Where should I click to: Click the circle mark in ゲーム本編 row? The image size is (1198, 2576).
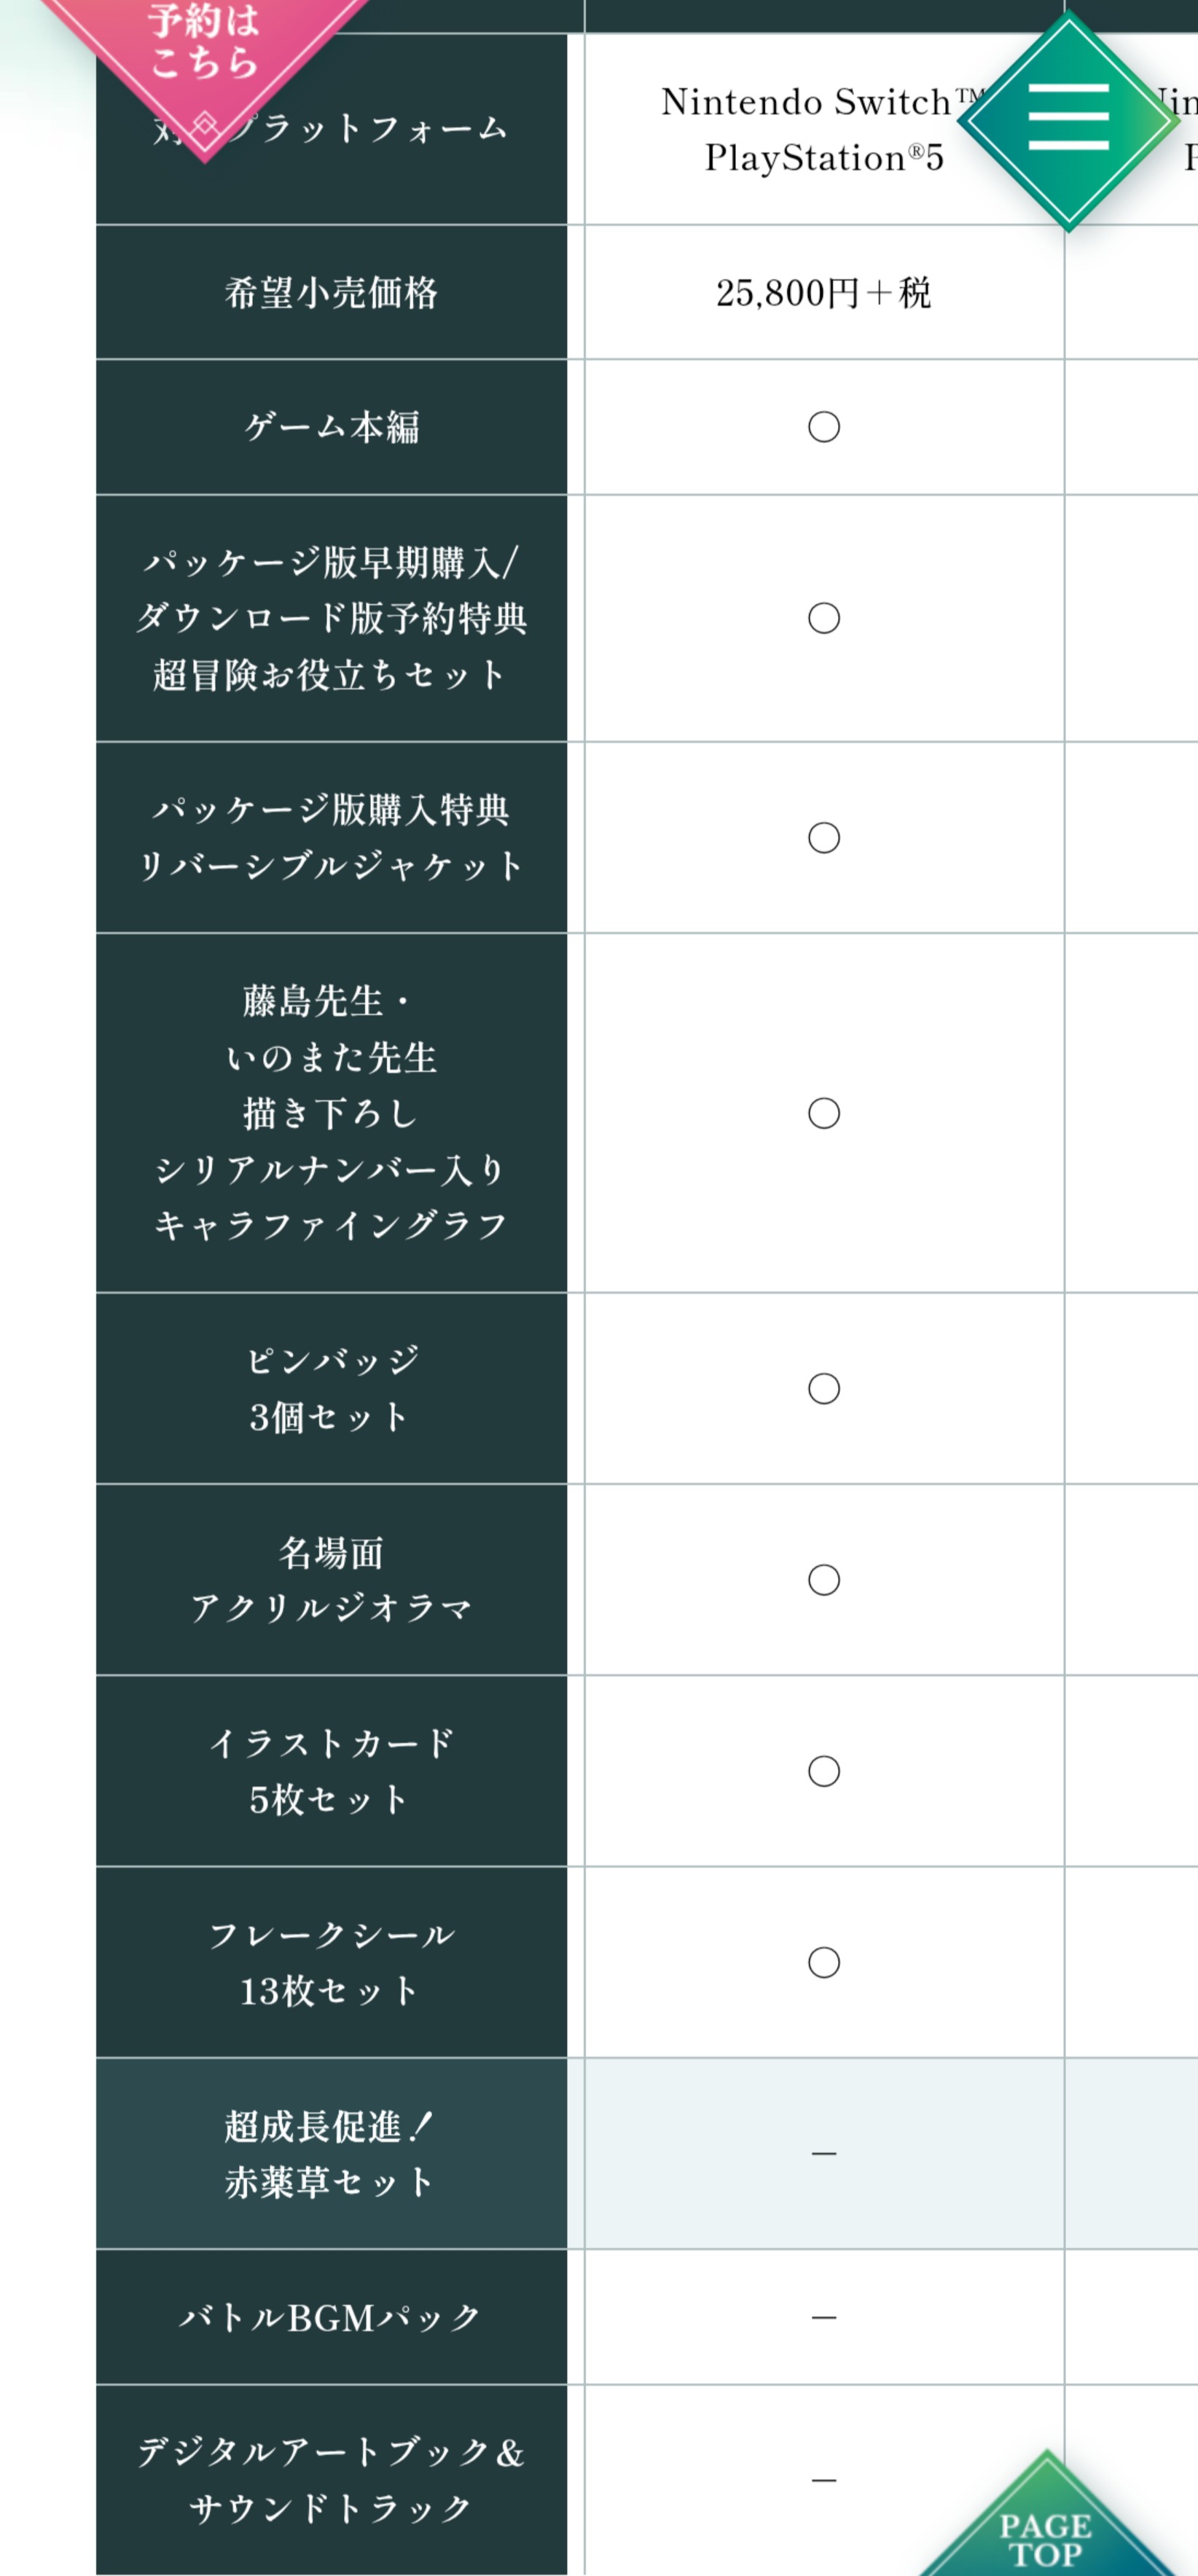pyautogui.click(x=824, y=427)
